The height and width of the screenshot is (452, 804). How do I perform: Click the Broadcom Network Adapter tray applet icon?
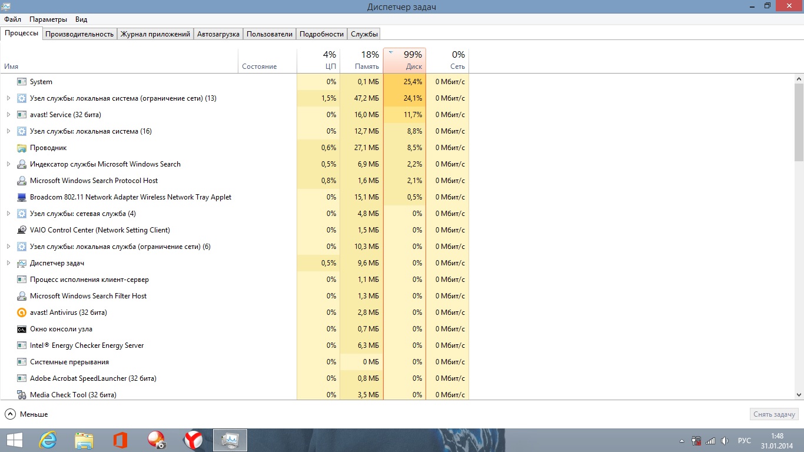(22, 197)
